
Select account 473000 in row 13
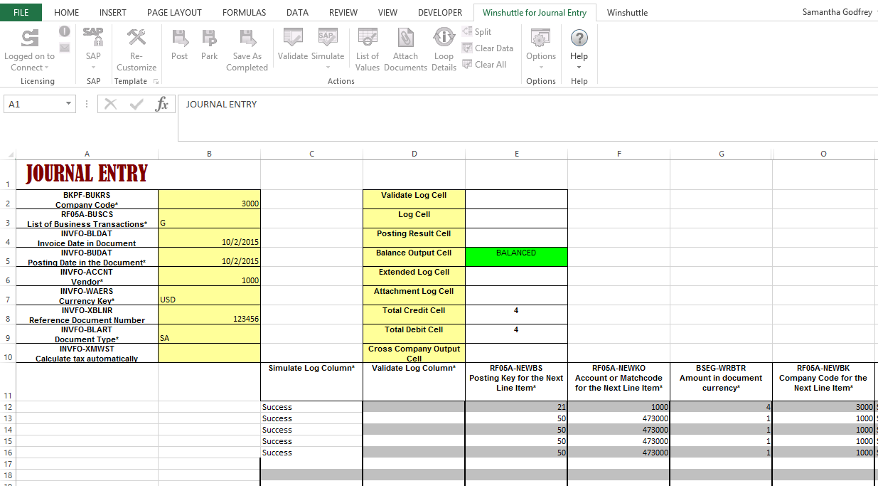pyautogui.click(x=619, y=418)
